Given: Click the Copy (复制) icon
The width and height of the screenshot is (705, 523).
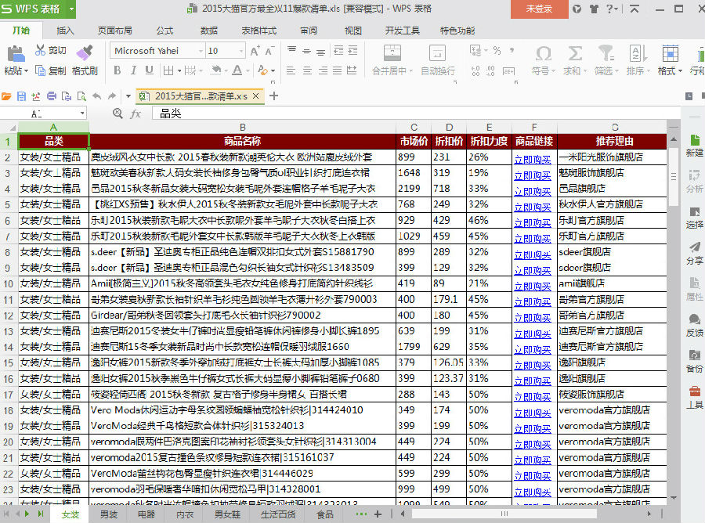Looking at the screenshot, I should (x=41, y=71).
